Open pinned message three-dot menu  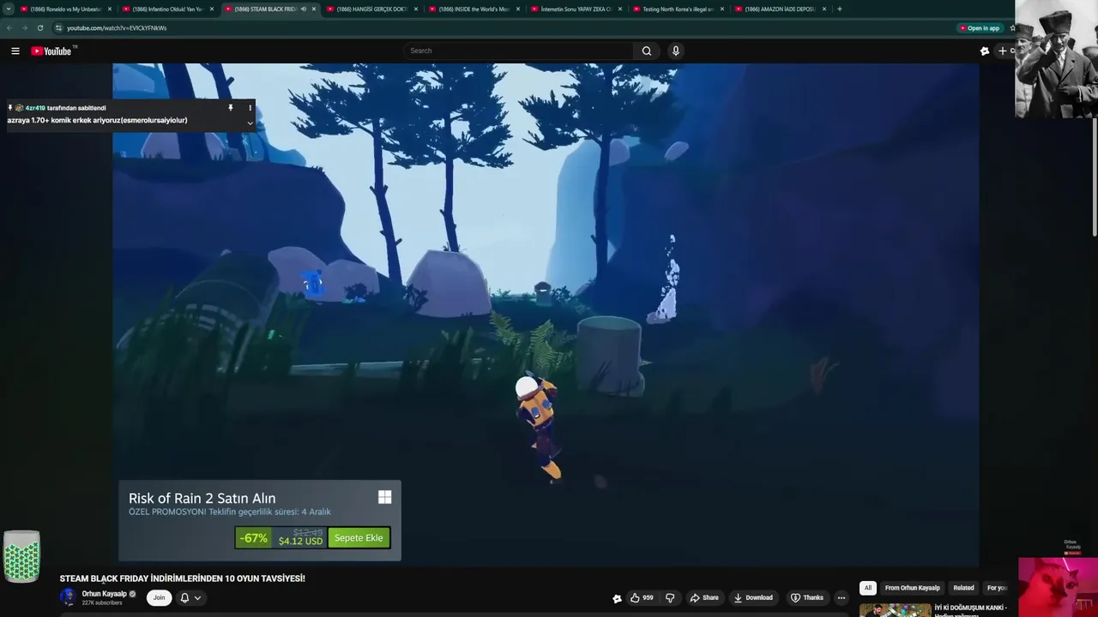click(x=250, y=108)
